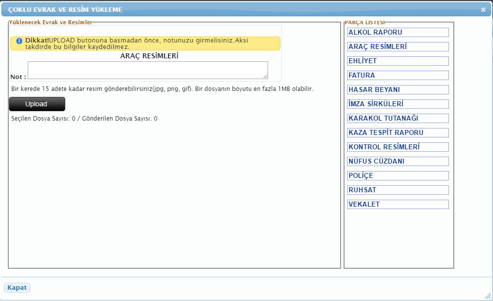493x301 pixels.
Task: Open the RUHSAT list item
Action: [x=398, y=190]
